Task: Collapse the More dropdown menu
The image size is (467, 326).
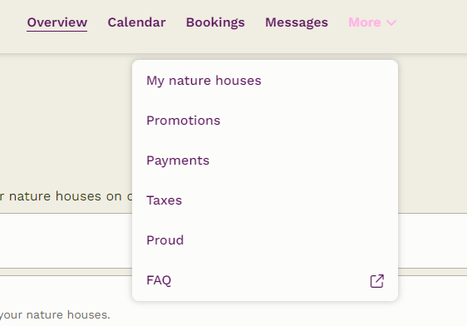Action: click(372, 22)
